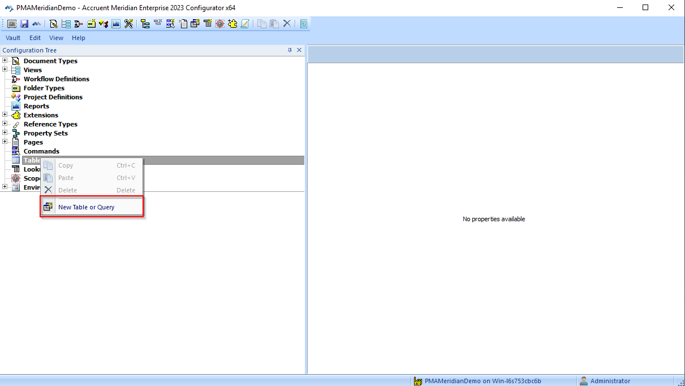This screenshot has width=685, height=386.
Task: Click the open vault toolbar icon
Action: 12,24
